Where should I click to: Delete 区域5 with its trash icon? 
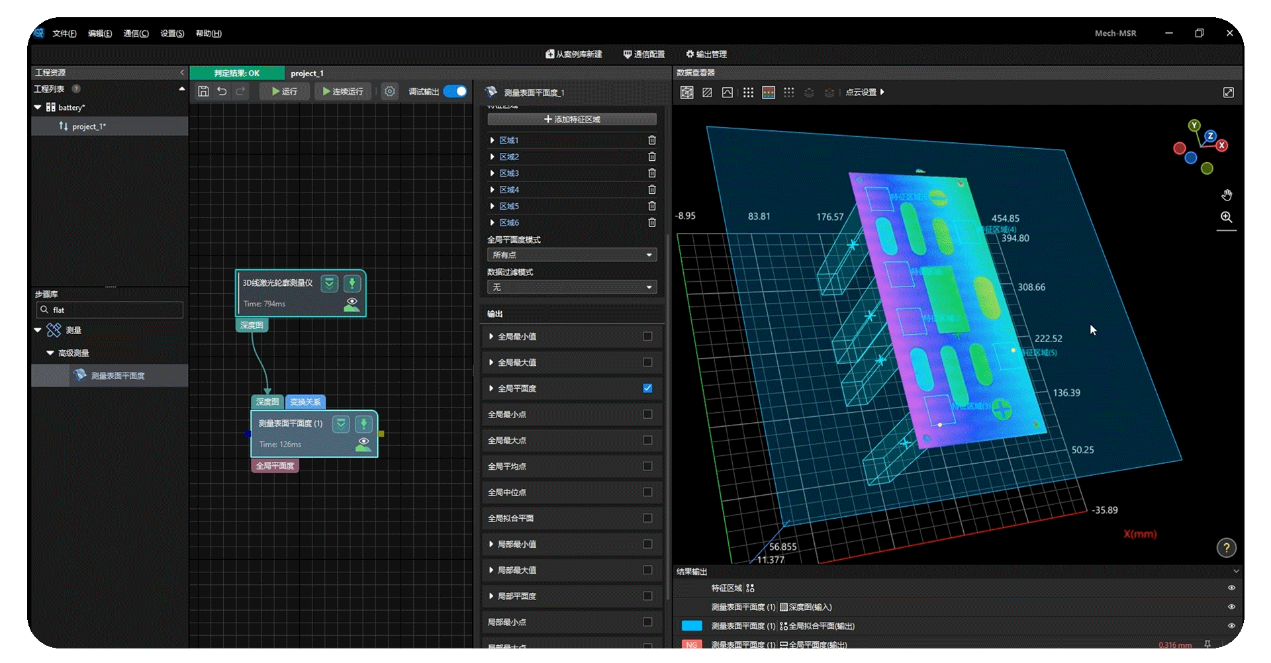click(x=652, y=206)
